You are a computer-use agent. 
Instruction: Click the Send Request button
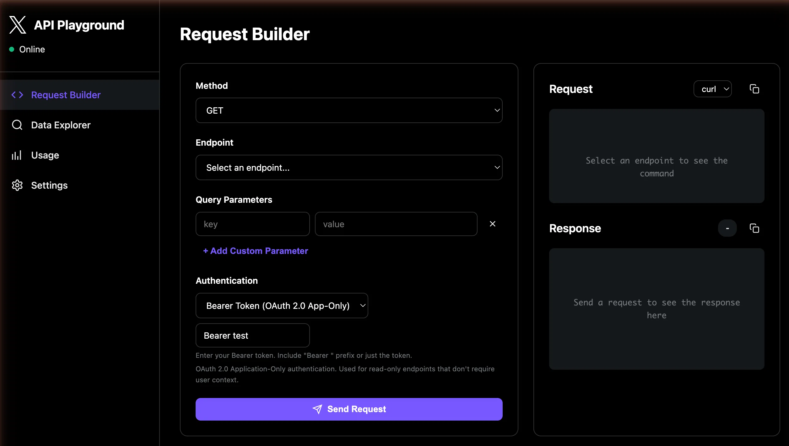point(349,409)
